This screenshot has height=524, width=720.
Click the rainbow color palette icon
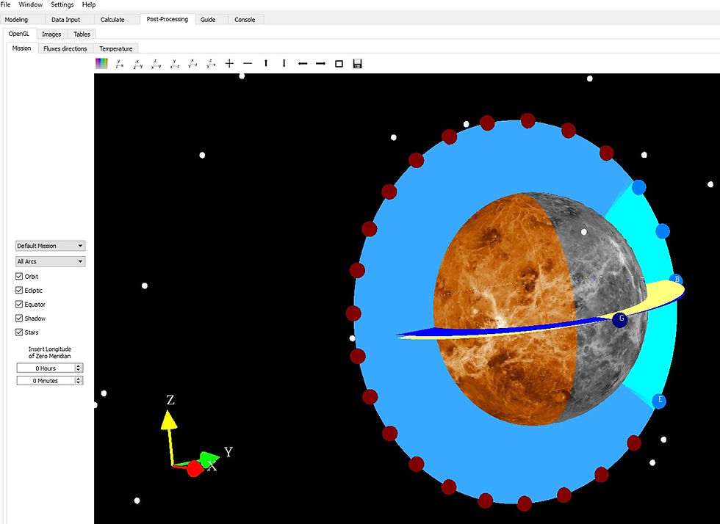click(x=101, y=63)
